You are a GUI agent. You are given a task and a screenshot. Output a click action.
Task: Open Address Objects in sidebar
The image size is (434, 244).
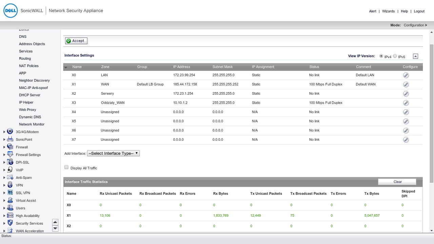pos(32,44)
